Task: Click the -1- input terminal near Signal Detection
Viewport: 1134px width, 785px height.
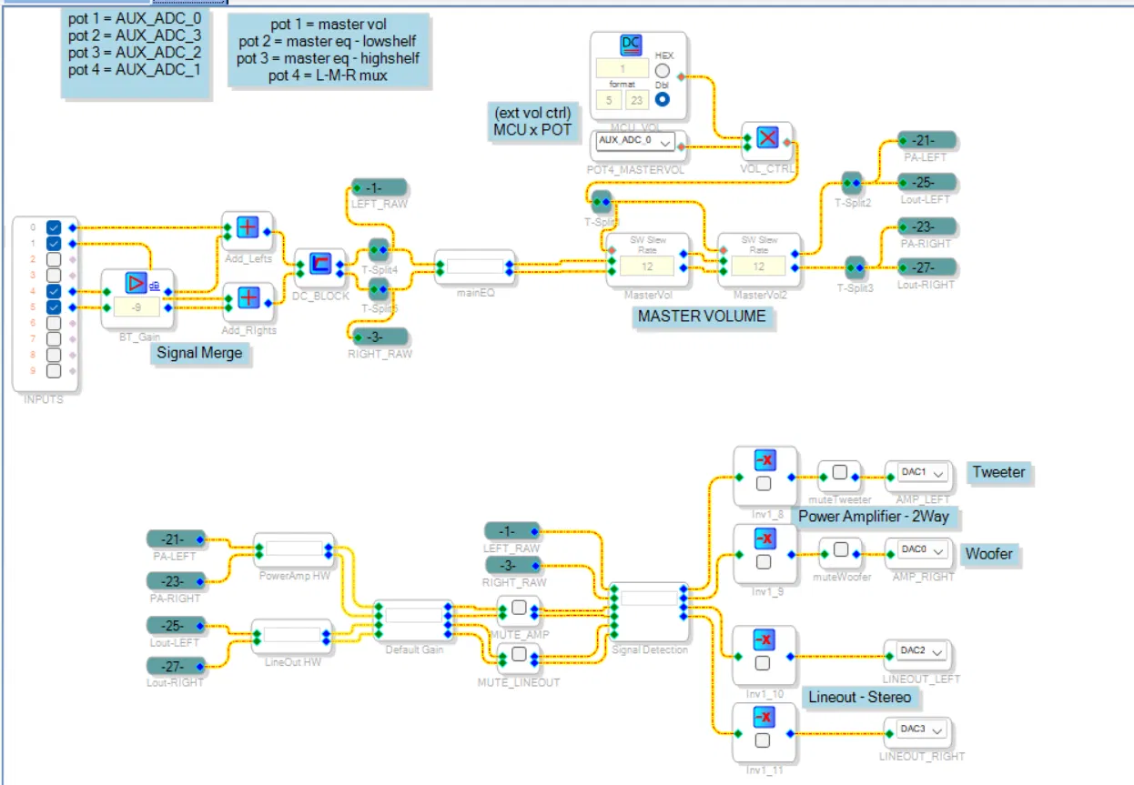Action: tap(512, 531)
